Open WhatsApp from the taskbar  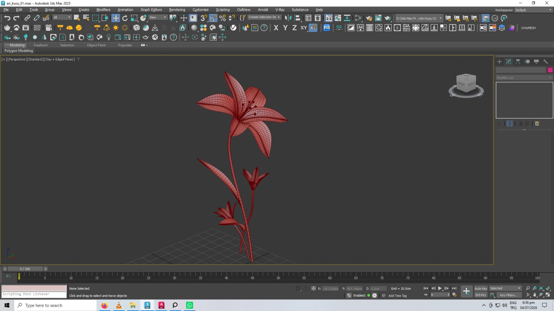[x=189, y=305]
